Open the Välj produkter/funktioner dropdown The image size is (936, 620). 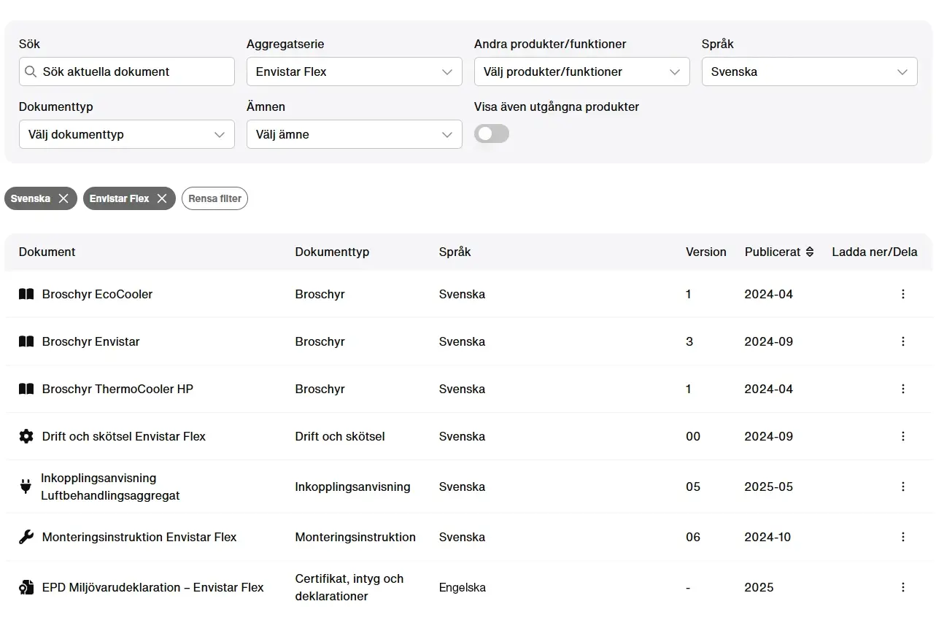(581, 71)
